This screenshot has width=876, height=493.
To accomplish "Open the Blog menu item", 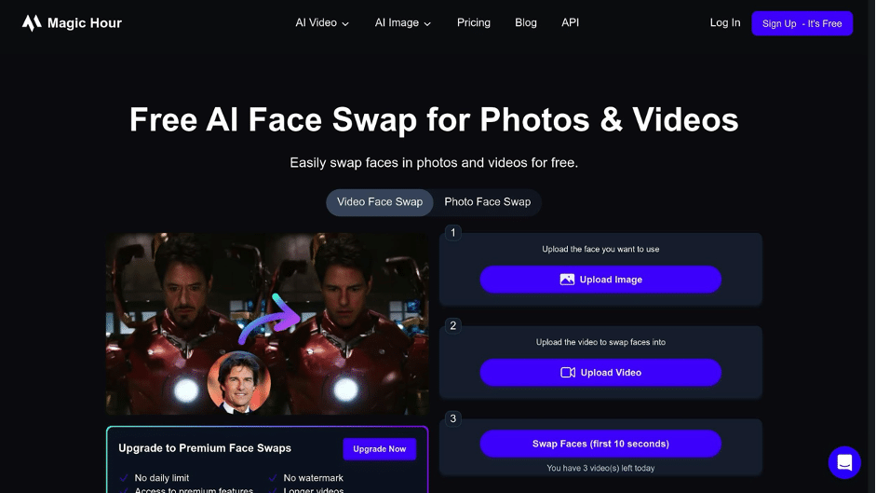I will [526, 23].
